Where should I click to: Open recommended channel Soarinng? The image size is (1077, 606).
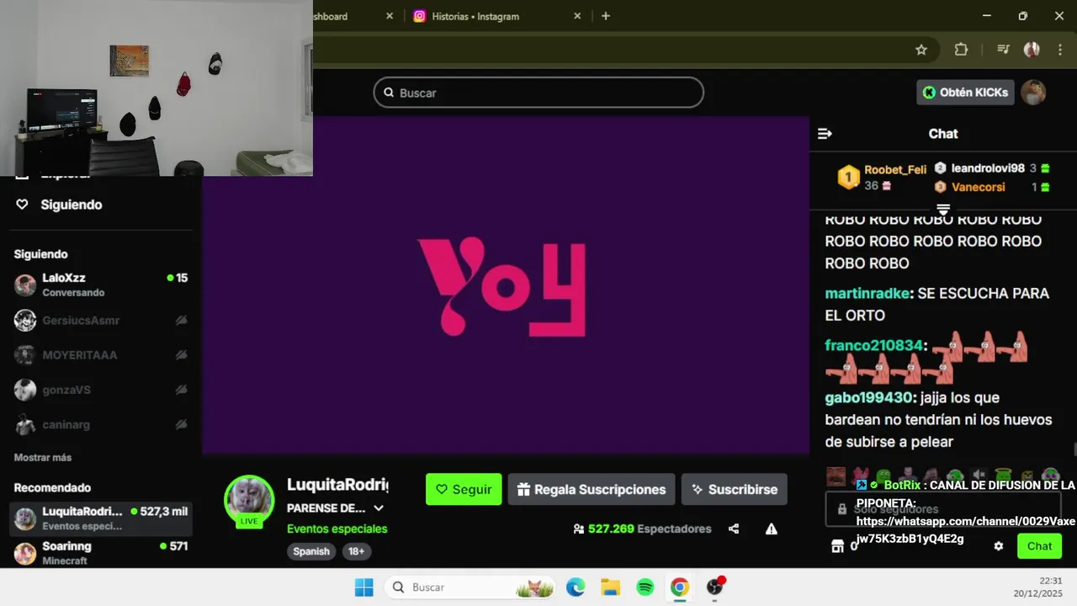pyautogui.click(x=101, y=553)
